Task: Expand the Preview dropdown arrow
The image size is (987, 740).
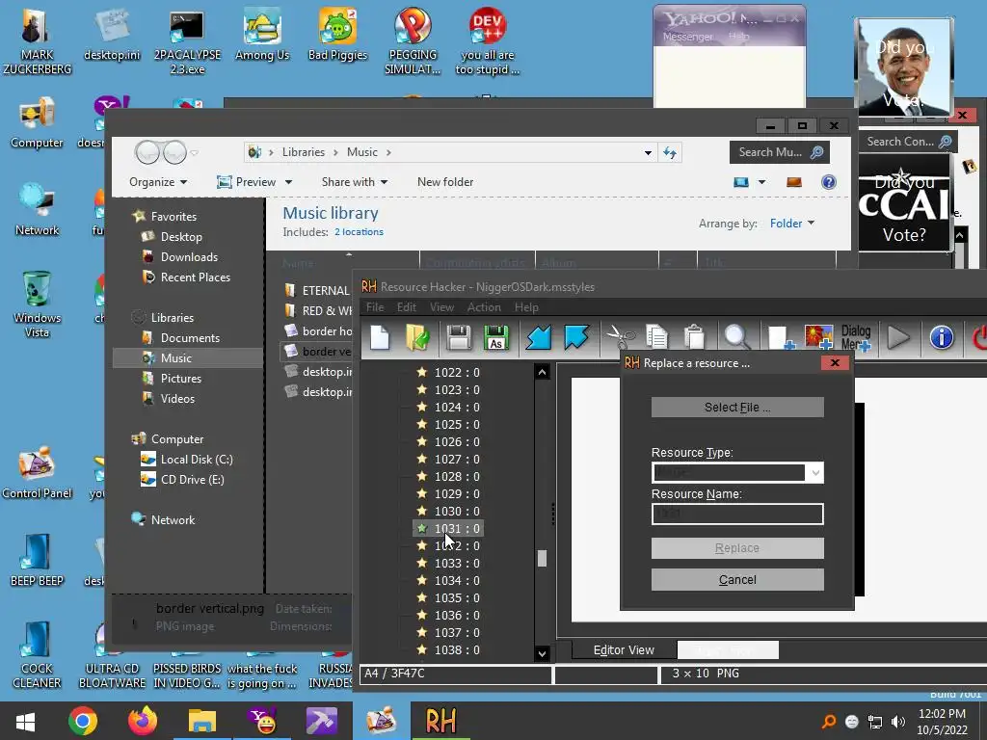Action: click(288, 182)
